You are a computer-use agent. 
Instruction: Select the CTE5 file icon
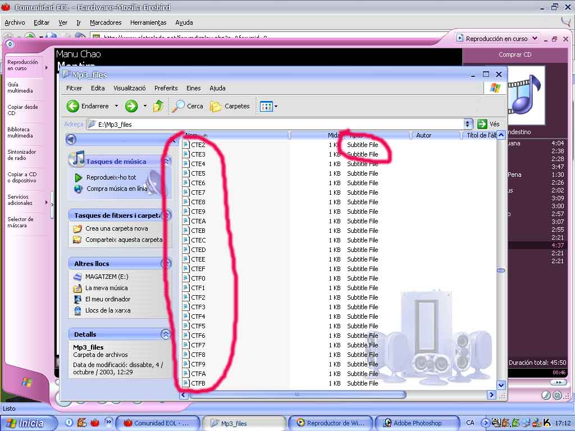click(186, 173)
